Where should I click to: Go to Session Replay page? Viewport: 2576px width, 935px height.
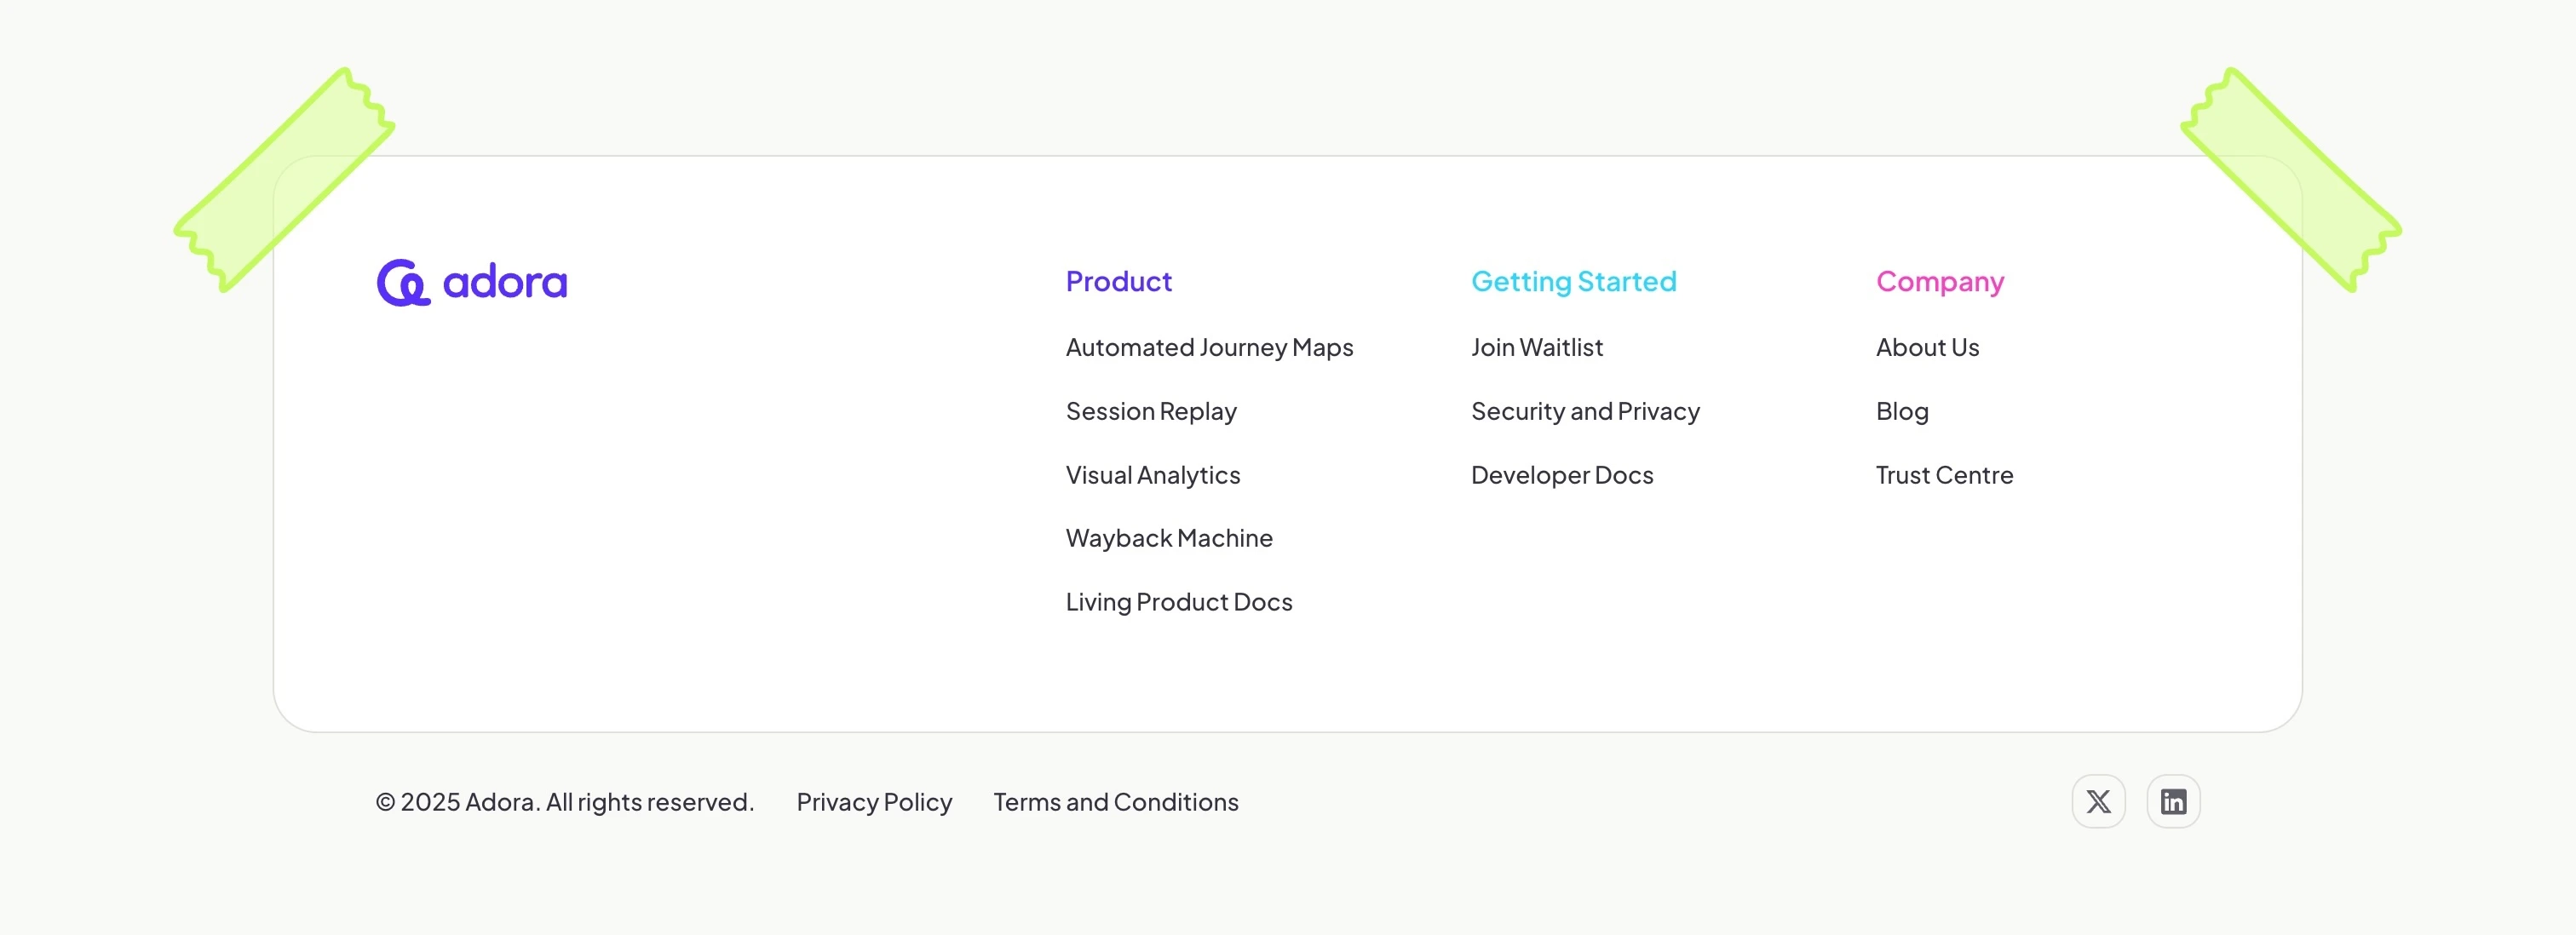tap(1150, 412)
